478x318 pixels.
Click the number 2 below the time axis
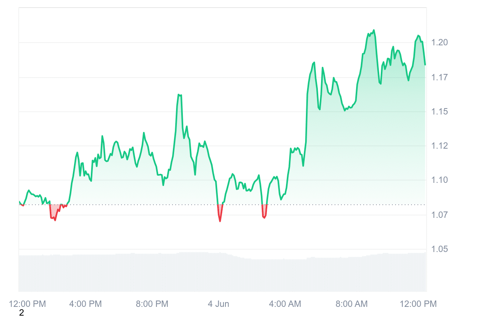pos(22,313)
